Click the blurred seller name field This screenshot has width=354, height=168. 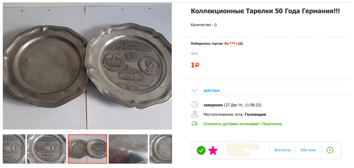pos(242,150)
